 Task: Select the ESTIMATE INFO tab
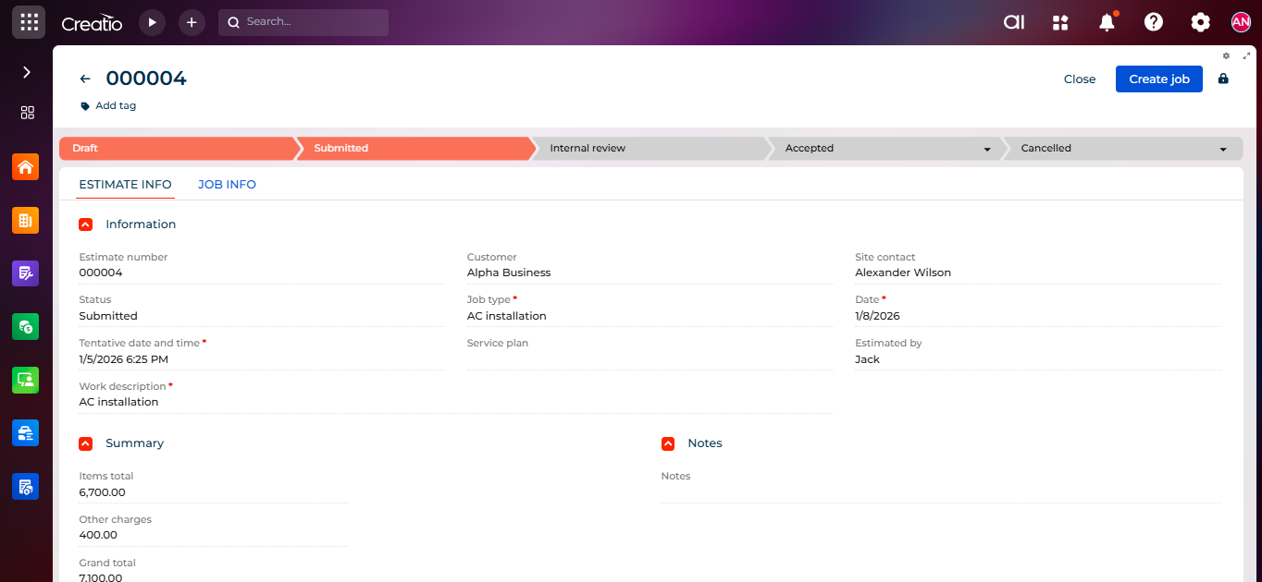[125, 185]
